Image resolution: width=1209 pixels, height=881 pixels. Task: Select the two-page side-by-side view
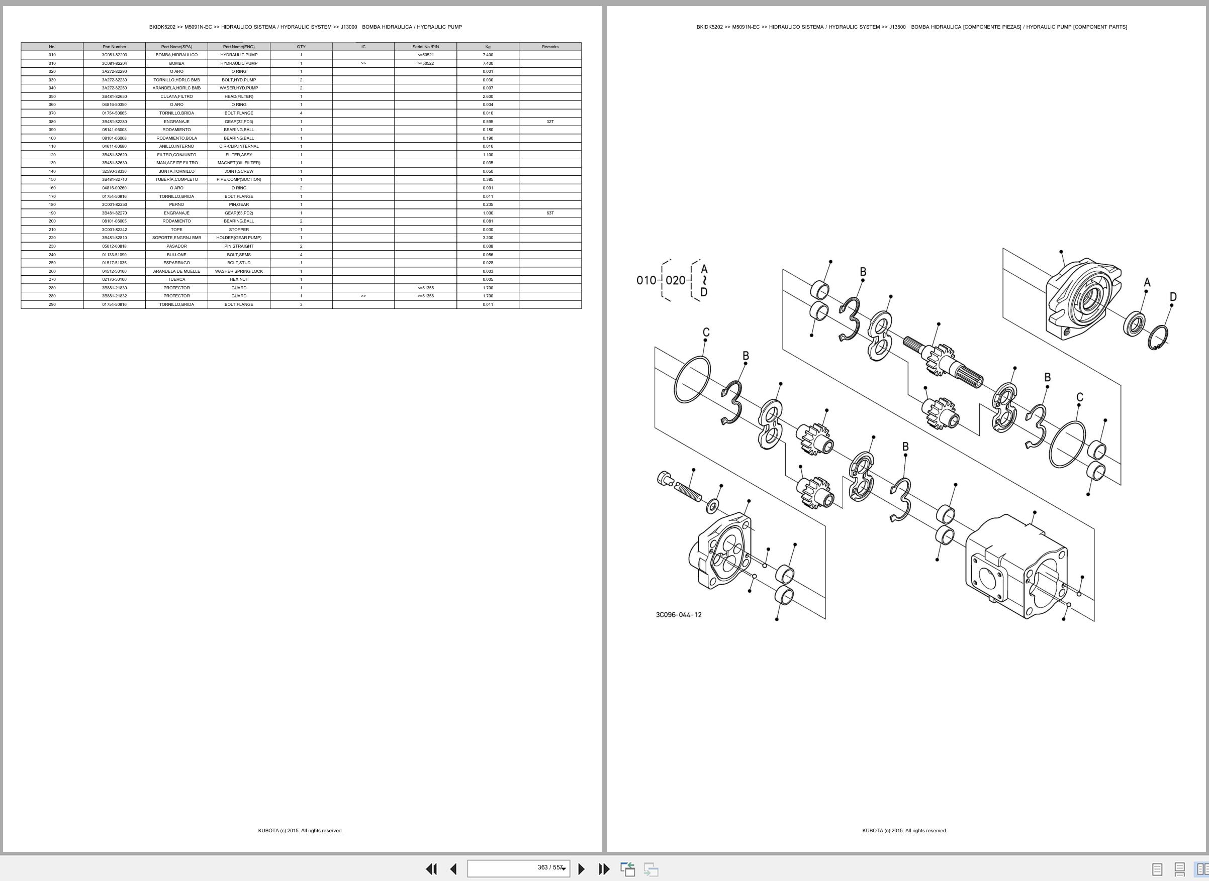[1201, 869]
